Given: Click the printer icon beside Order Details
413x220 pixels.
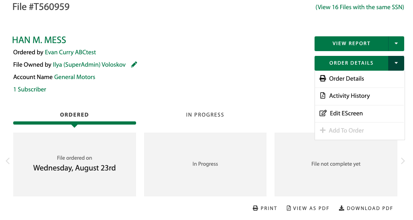Looking at the screenshot, I should pos(323,79).
